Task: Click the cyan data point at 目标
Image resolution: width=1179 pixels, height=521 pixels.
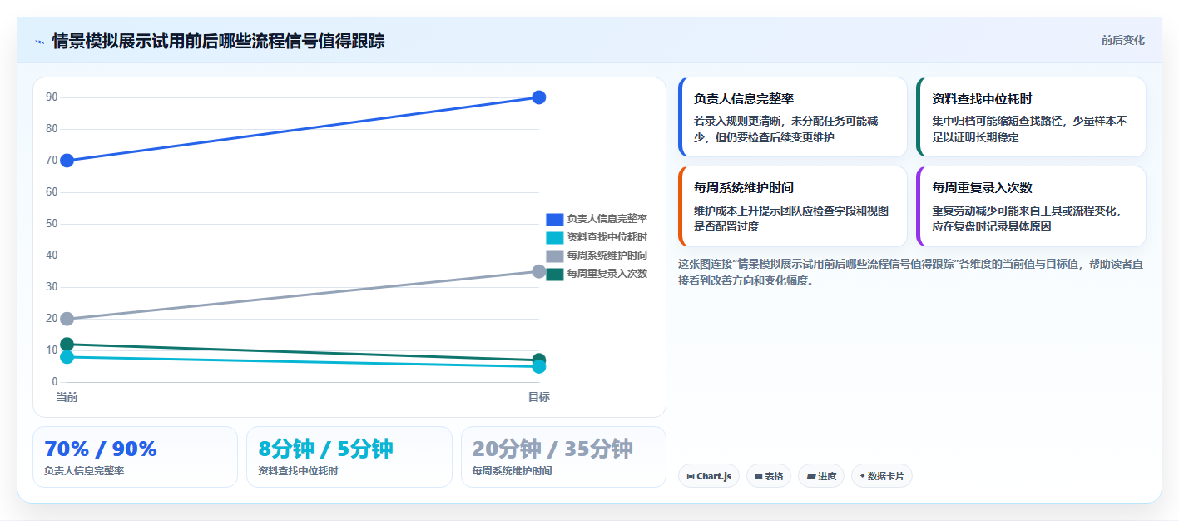Action: point(538,366)
